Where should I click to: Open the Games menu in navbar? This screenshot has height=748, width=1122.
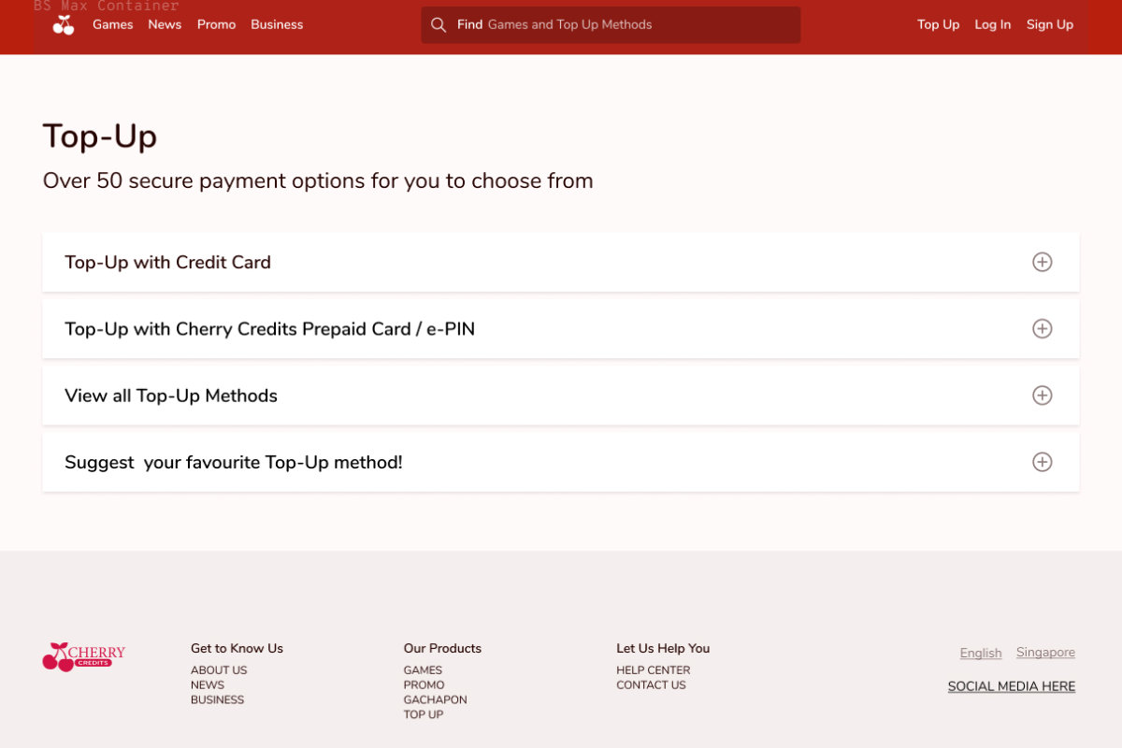[x=112, y=25]
